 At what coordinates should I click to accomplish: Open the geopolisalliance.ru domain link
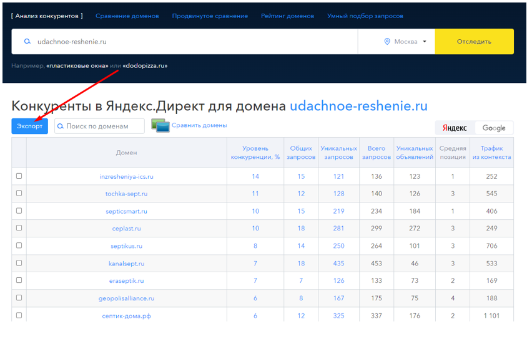click(126, 298)
